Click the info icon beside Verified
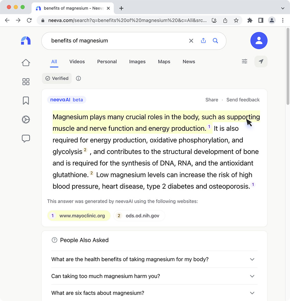Screen dimensions: 290x301 click(78, 78)
